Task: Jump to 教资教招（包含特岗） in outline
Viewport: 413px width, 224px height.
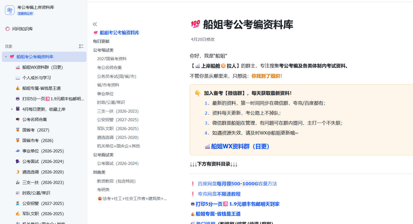Action: coord(116,181)
